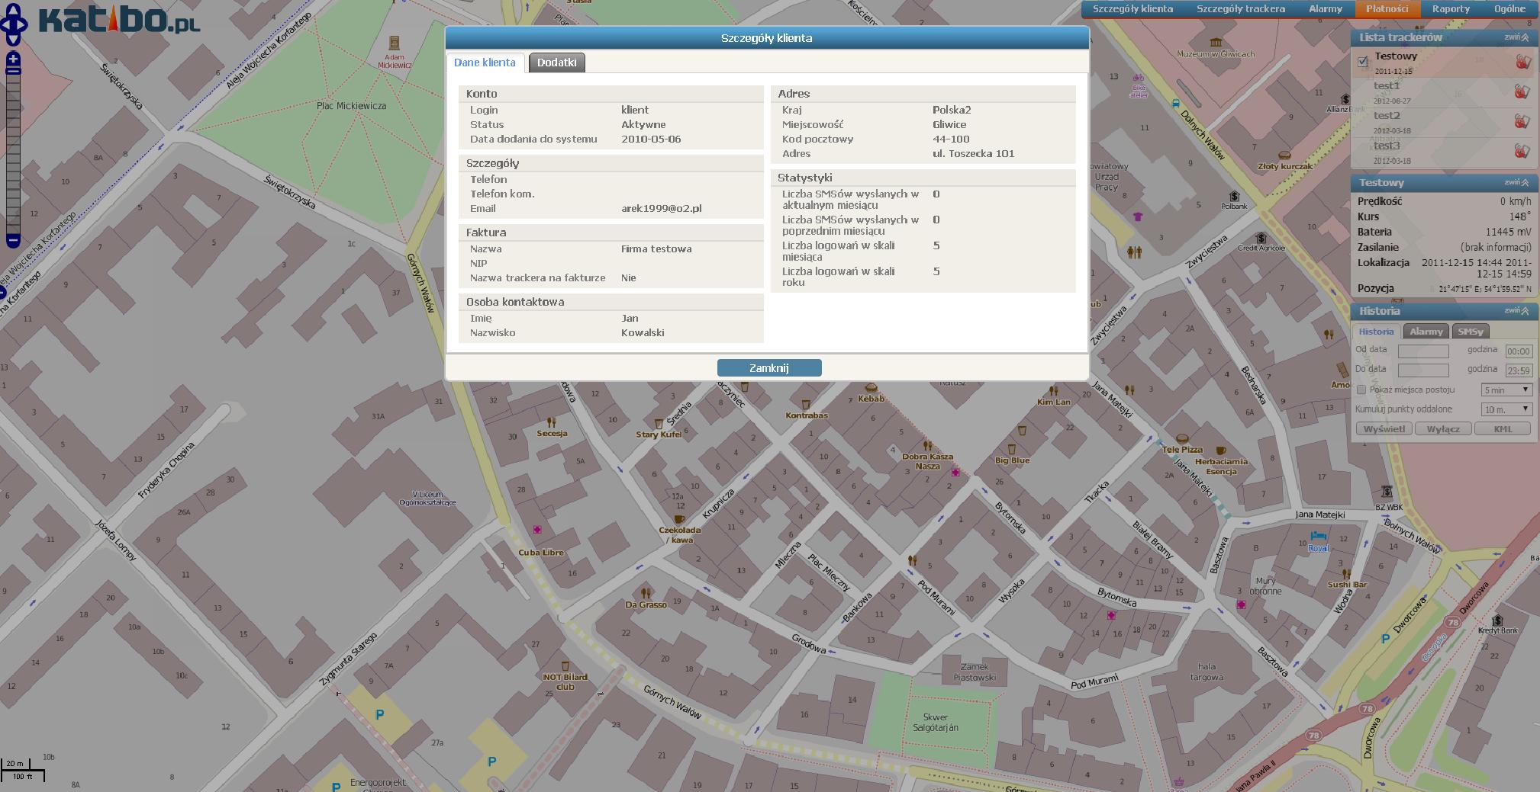Screen dimensions: 1540x792
Task: Click the Secesja restaurant icon
Action: (x=551, y=422)
